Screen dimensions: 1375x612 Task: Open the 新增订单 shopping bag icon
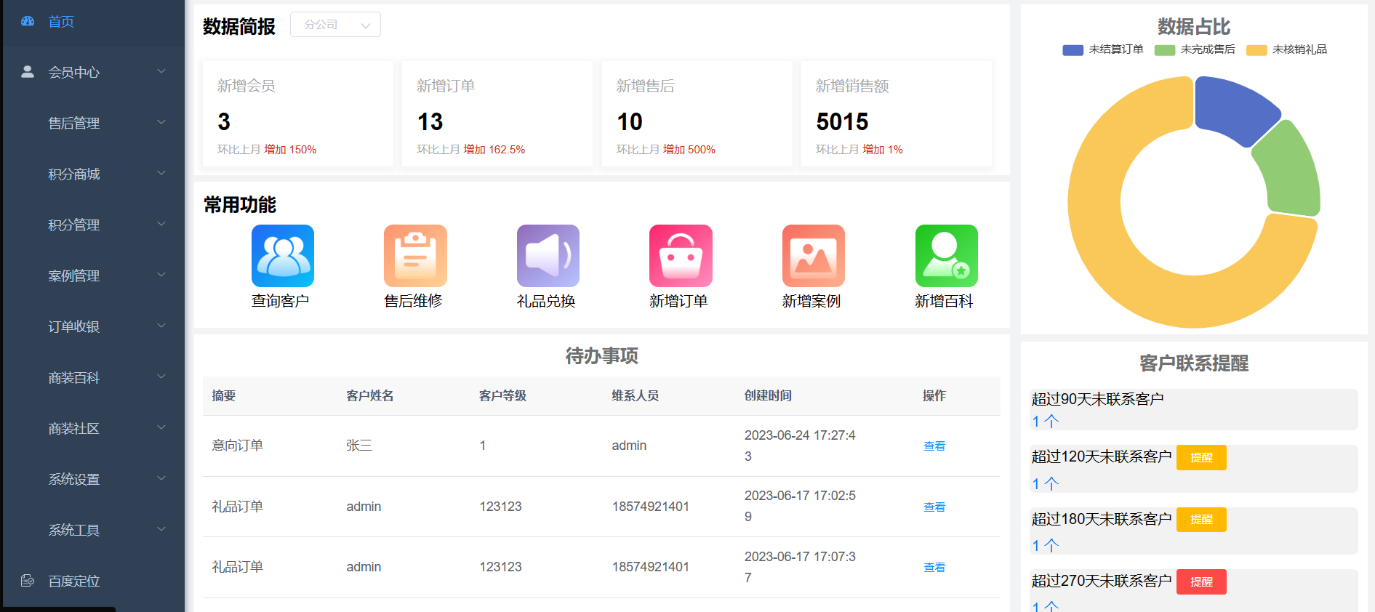click(x=681, y=256)
